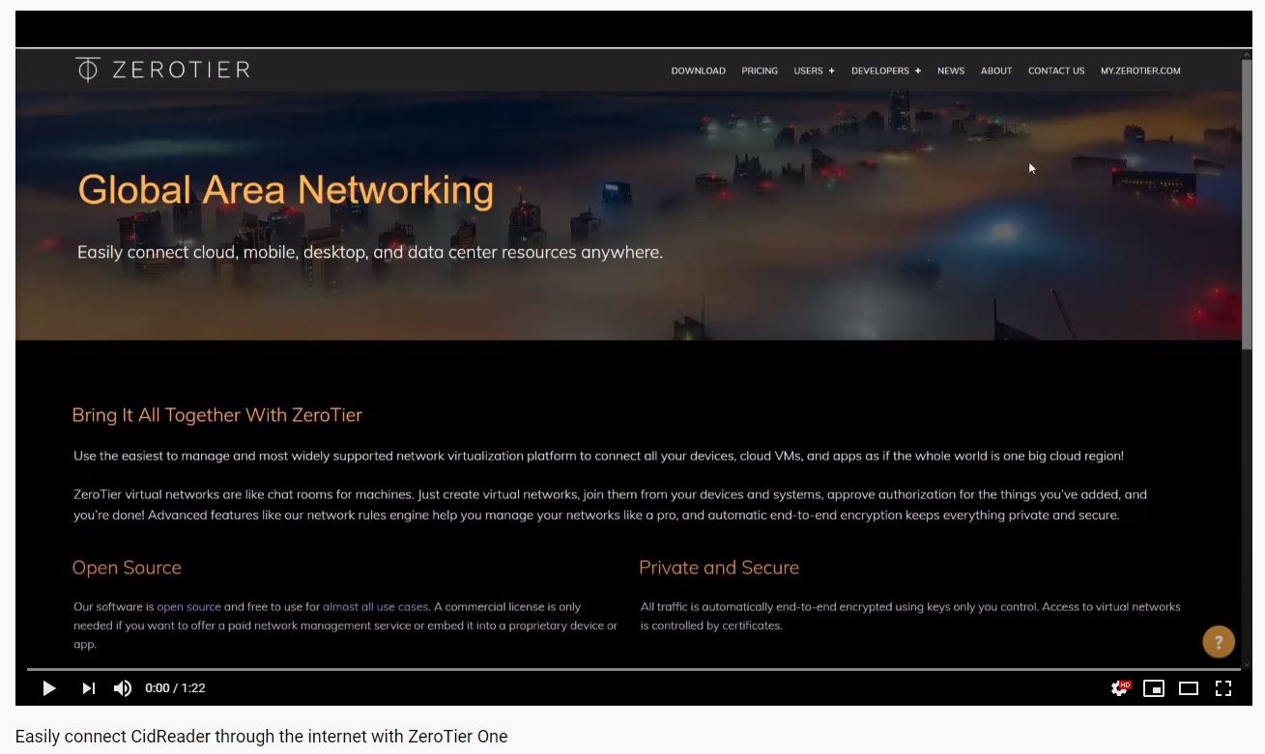Play the video
This screenshot has width=1265, height=754.
coord(49,688)
